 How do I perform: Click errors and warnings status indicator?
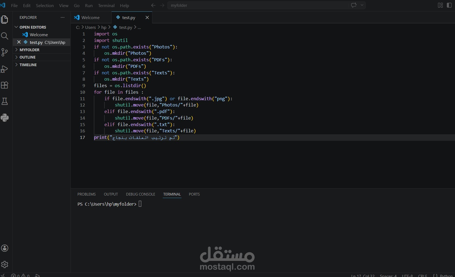20,275
